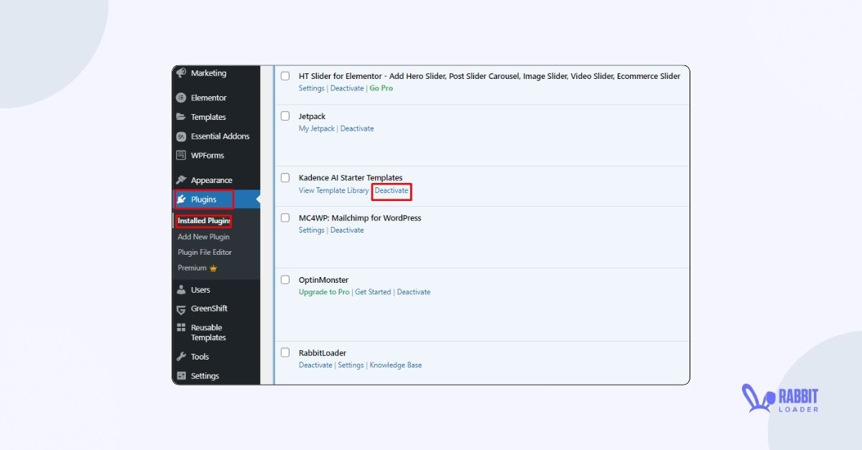Viewport: 862px width, 450px height.
Task: Click the Settings gear icon
Action: pyautogui.click(x=181, y=375)
